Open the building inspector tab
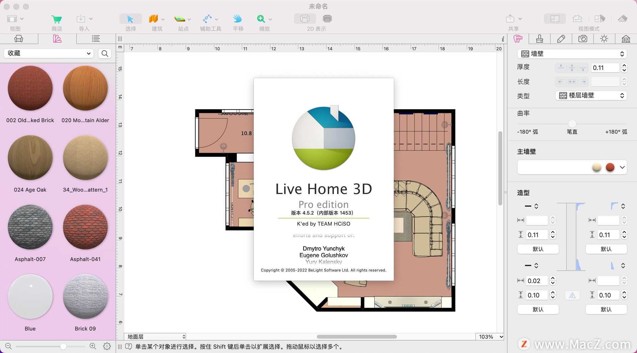637x353 pixels. pos(626,39)
